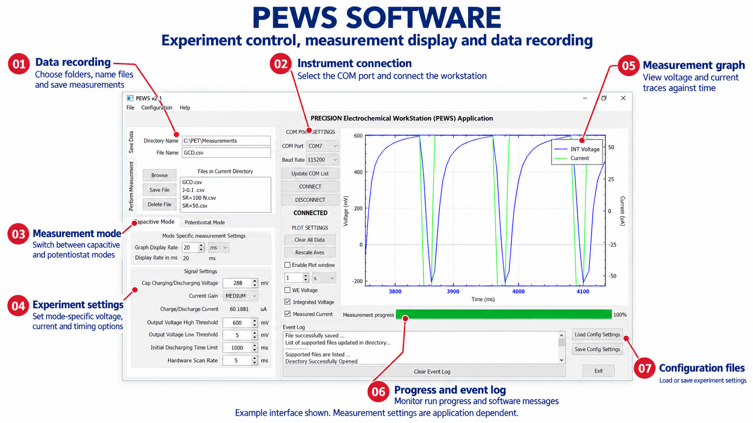This screenshot has width=753, height=423.
Task: Toggle the WE Voltage checkbox
Action: pyautogui.click(x=287, y=290)
